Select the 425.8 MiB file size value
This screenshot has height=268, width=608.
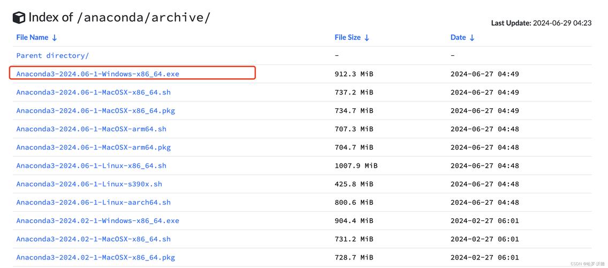pos(354,184)
